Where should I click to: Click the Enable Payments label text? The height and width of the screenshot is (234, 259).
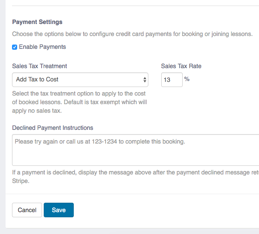pyautogui.click(x=42, y=47)
